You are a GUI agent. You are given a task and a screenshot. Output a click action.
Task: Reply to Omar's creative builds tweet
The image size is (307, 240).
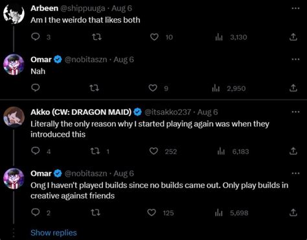click(x=36, y=213)
